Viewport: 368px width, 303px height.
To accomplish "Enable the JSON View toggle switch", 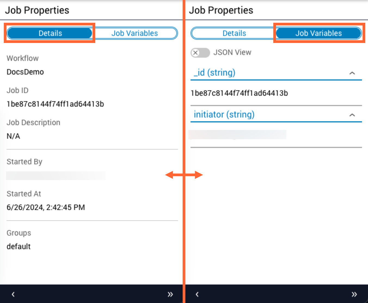I will click(x=200, y=52).
